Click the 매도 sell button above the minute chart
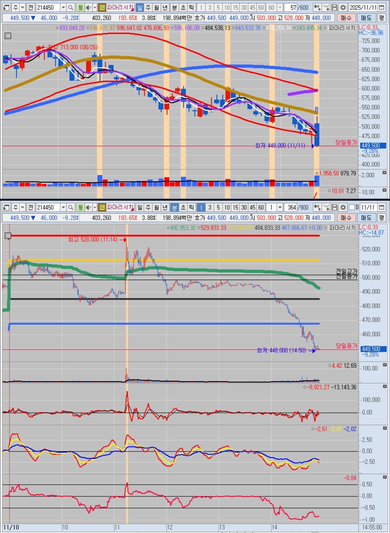This screenshot has height=533, width=390. 366,218
